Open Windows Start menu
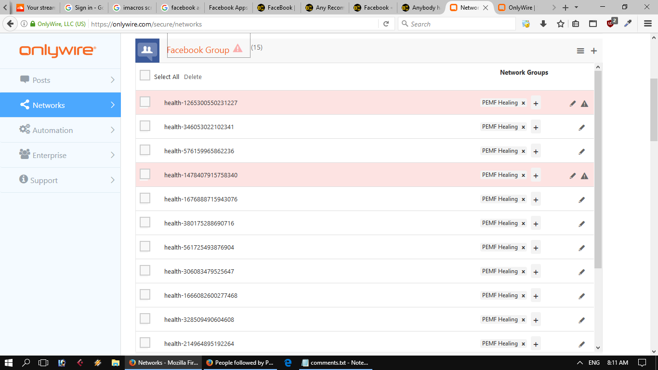658x370 pixels. click(9, 362)
